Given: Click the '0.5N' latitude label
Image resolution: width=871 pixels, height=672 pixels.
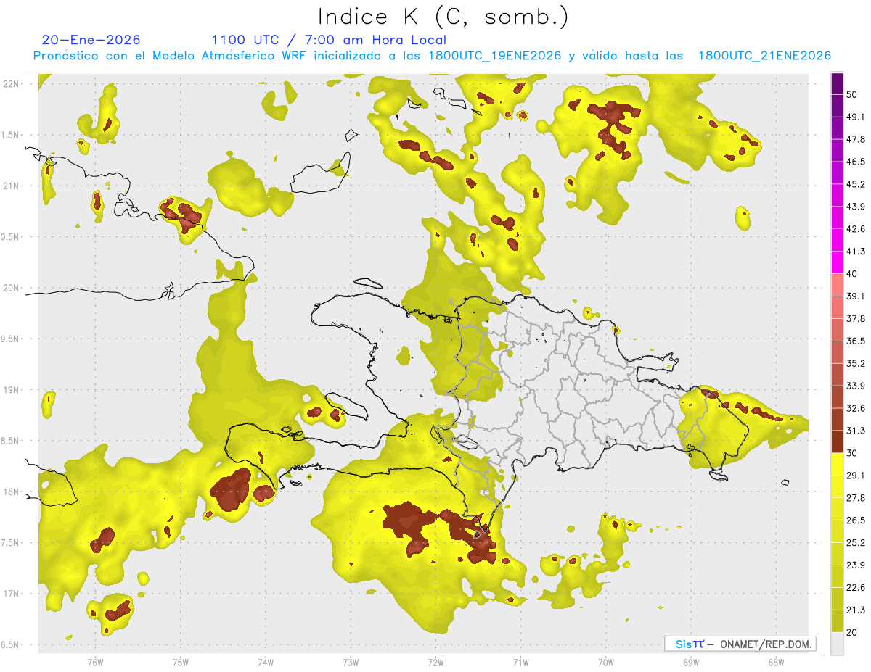Looking at the screenshot, I should pyautogui.click(x=11, y=237).
